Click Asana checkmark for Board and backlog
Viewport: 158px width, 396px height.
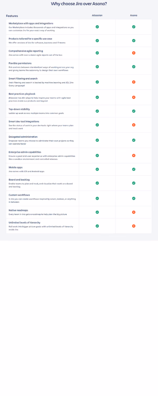134,183
